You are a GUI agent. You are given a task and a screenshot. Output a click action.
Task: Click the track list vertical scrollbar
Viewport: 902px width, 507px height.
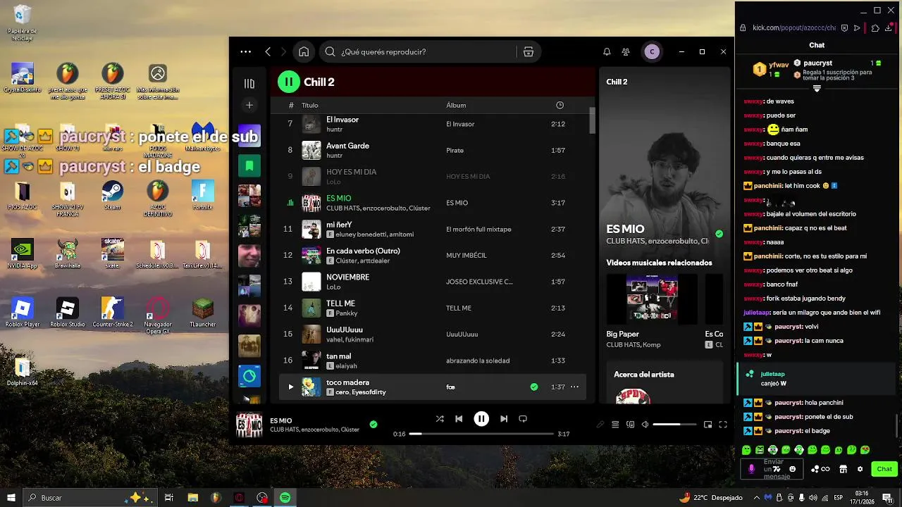tap(592, 120)
